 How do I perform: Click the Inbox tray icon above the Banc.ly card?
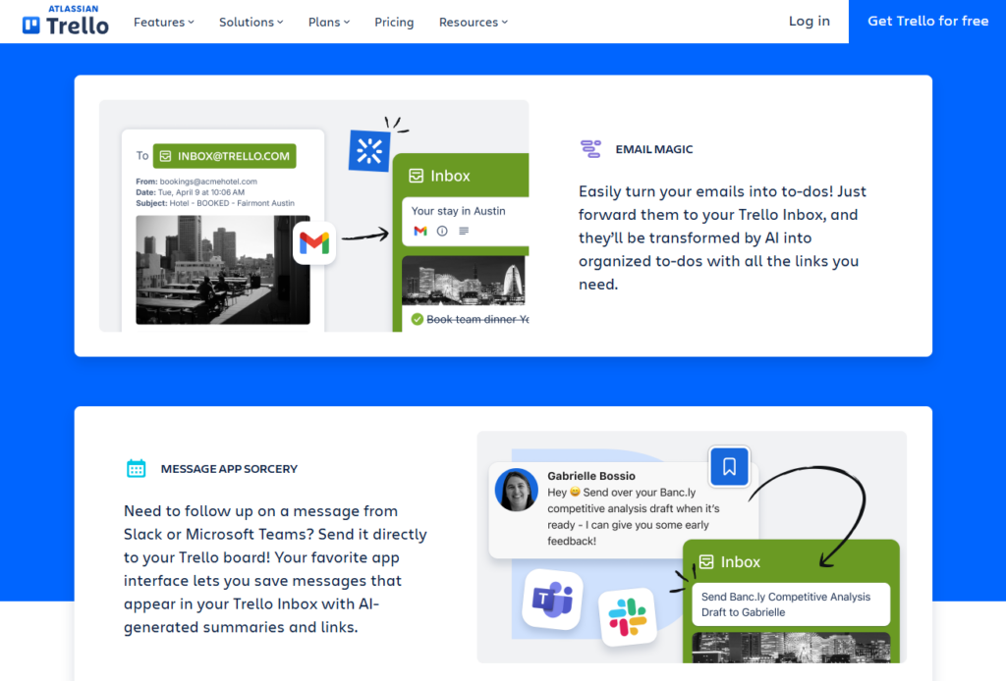tap(706, 562)
